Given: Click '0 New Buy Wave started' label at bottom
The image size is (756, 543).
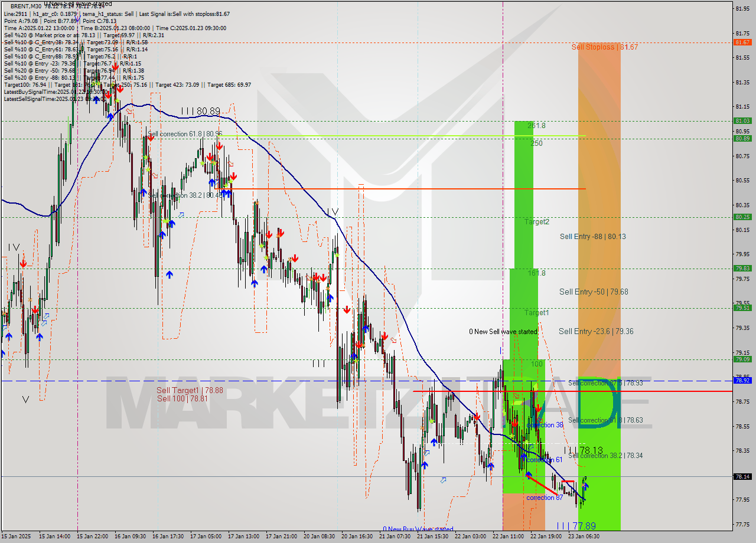Looking at the screenshot, I should pyautogui.click(x=418, y=529).
